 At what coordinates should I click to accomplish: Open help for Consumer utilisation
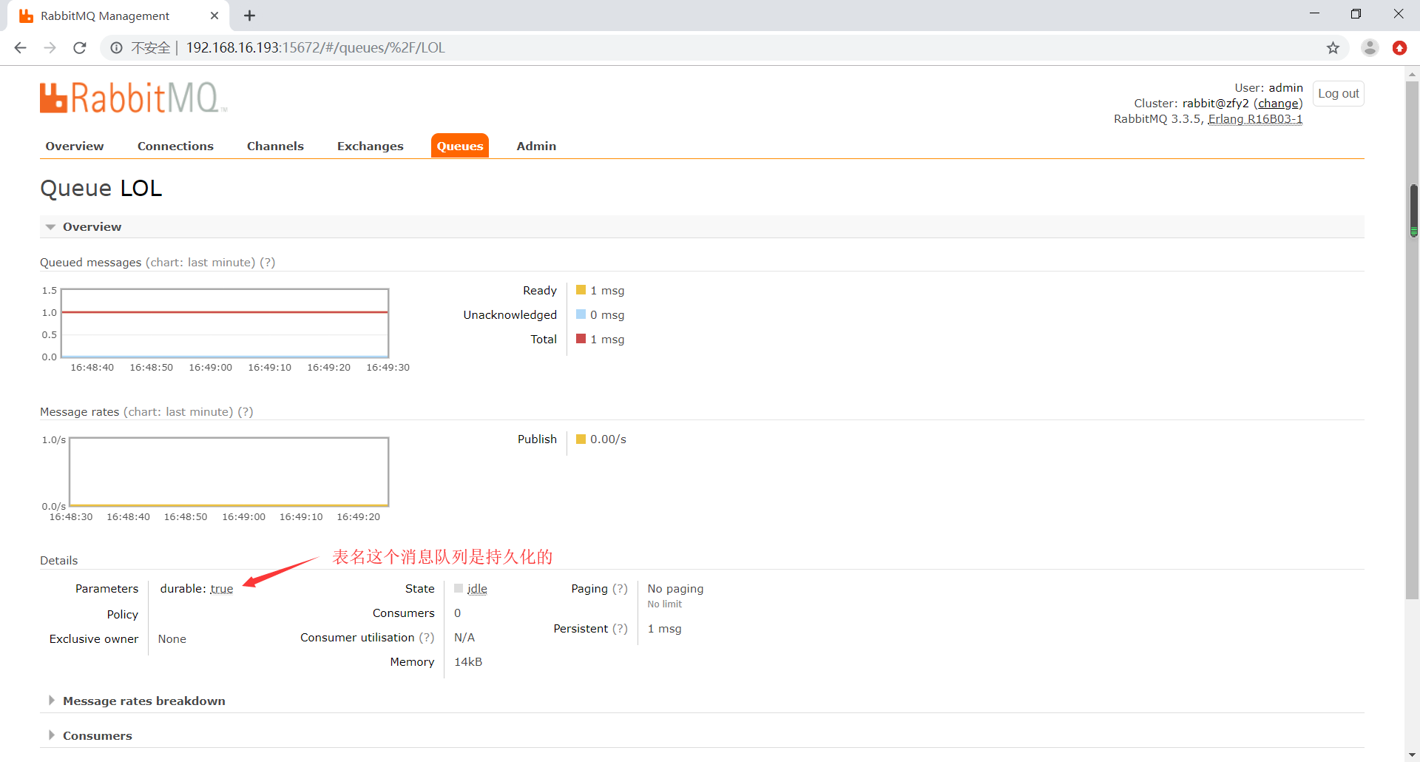click(427, 638)
